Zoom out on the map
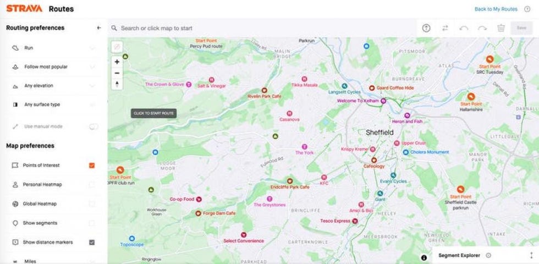The height and width of the screenshot is (264, 539). [117, 73]
